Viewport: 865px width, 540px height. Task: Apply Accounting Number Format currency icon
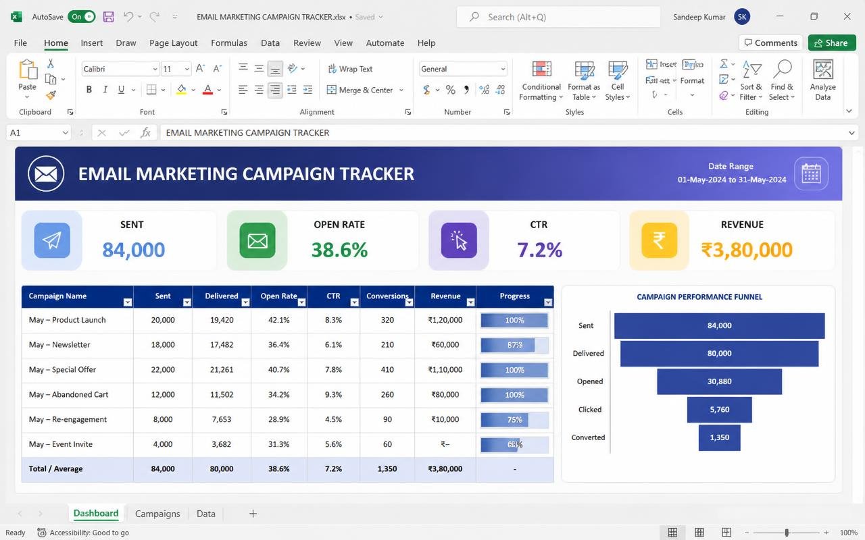(426, 90)
